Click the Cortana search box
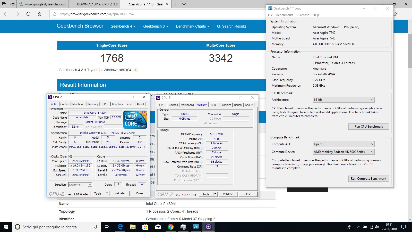This screenshot has width=412, height=232. pos(57,227)
